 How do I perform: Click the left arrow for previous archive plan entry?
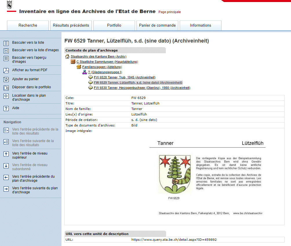click(6, 177)
